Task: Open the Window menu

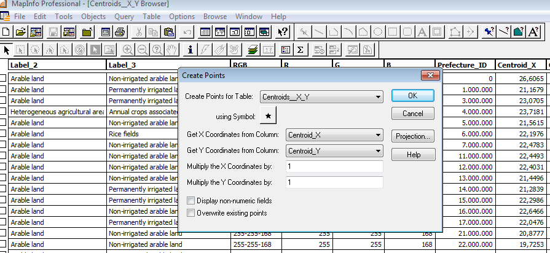Action: coord(249,17)
